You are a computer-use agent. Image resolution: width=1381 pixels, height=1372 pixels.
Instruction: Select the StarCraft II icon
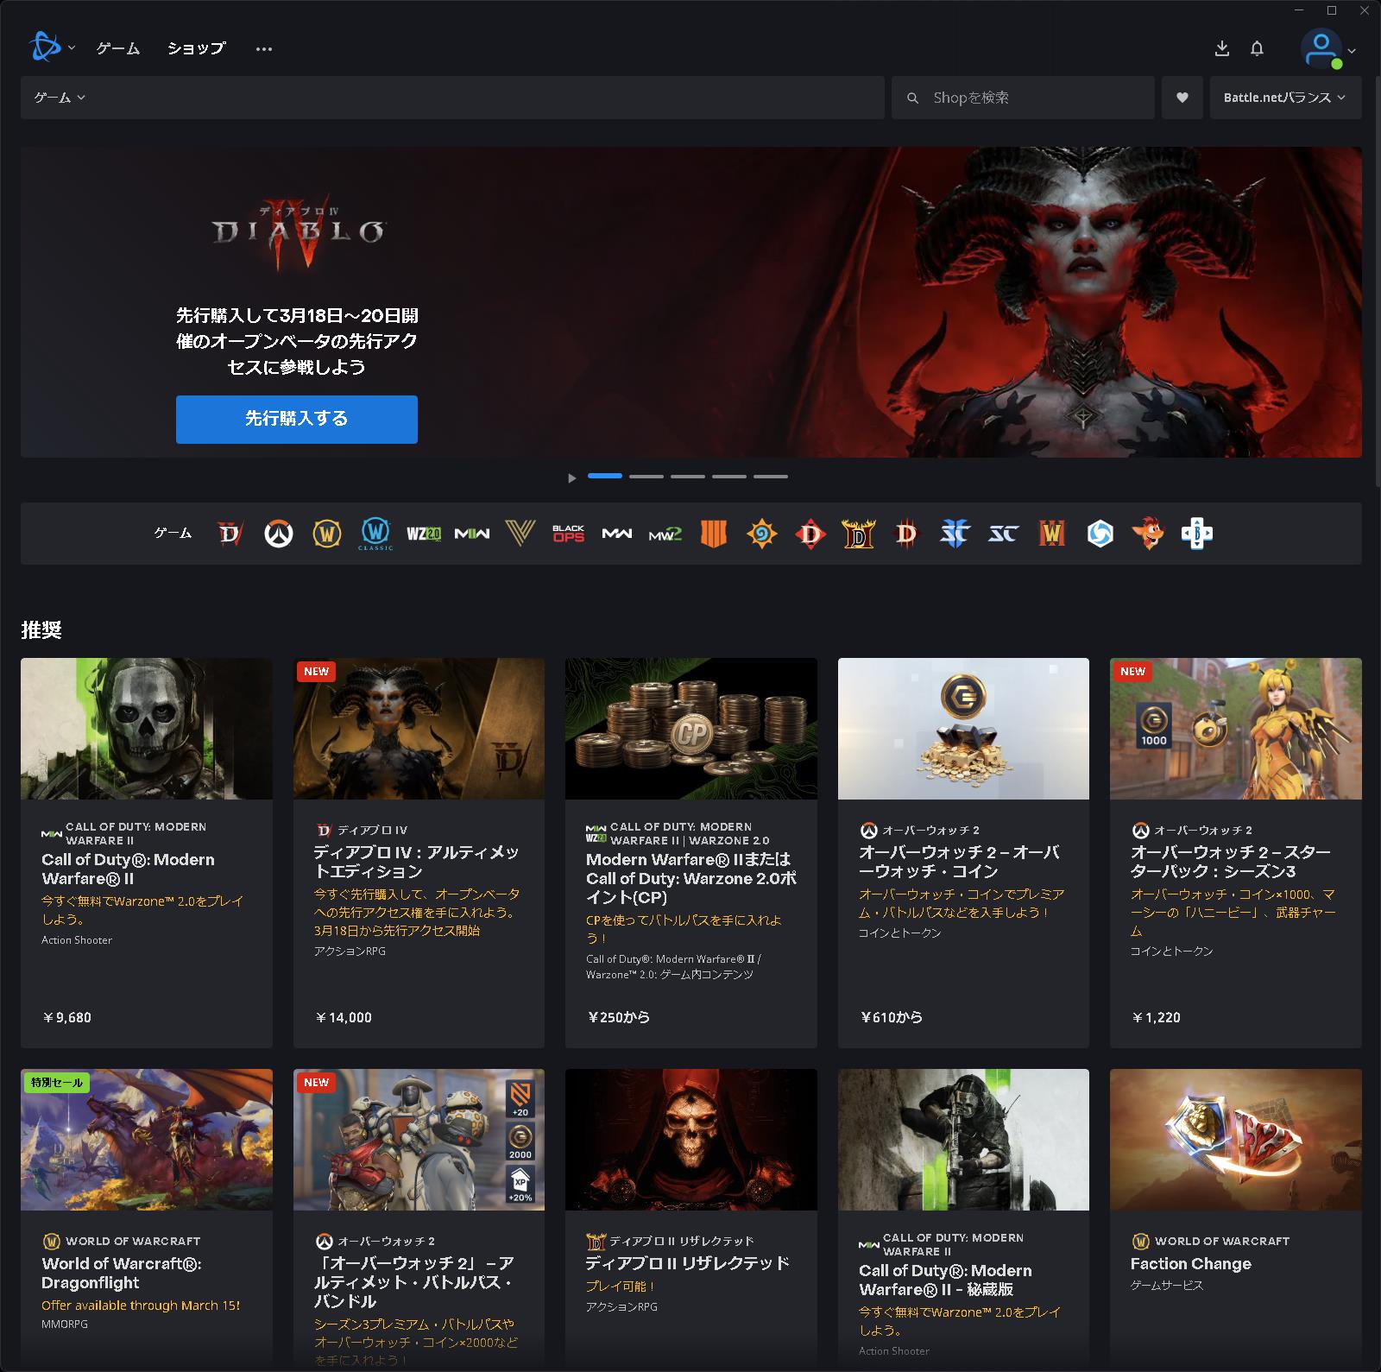tap(955, 534)
